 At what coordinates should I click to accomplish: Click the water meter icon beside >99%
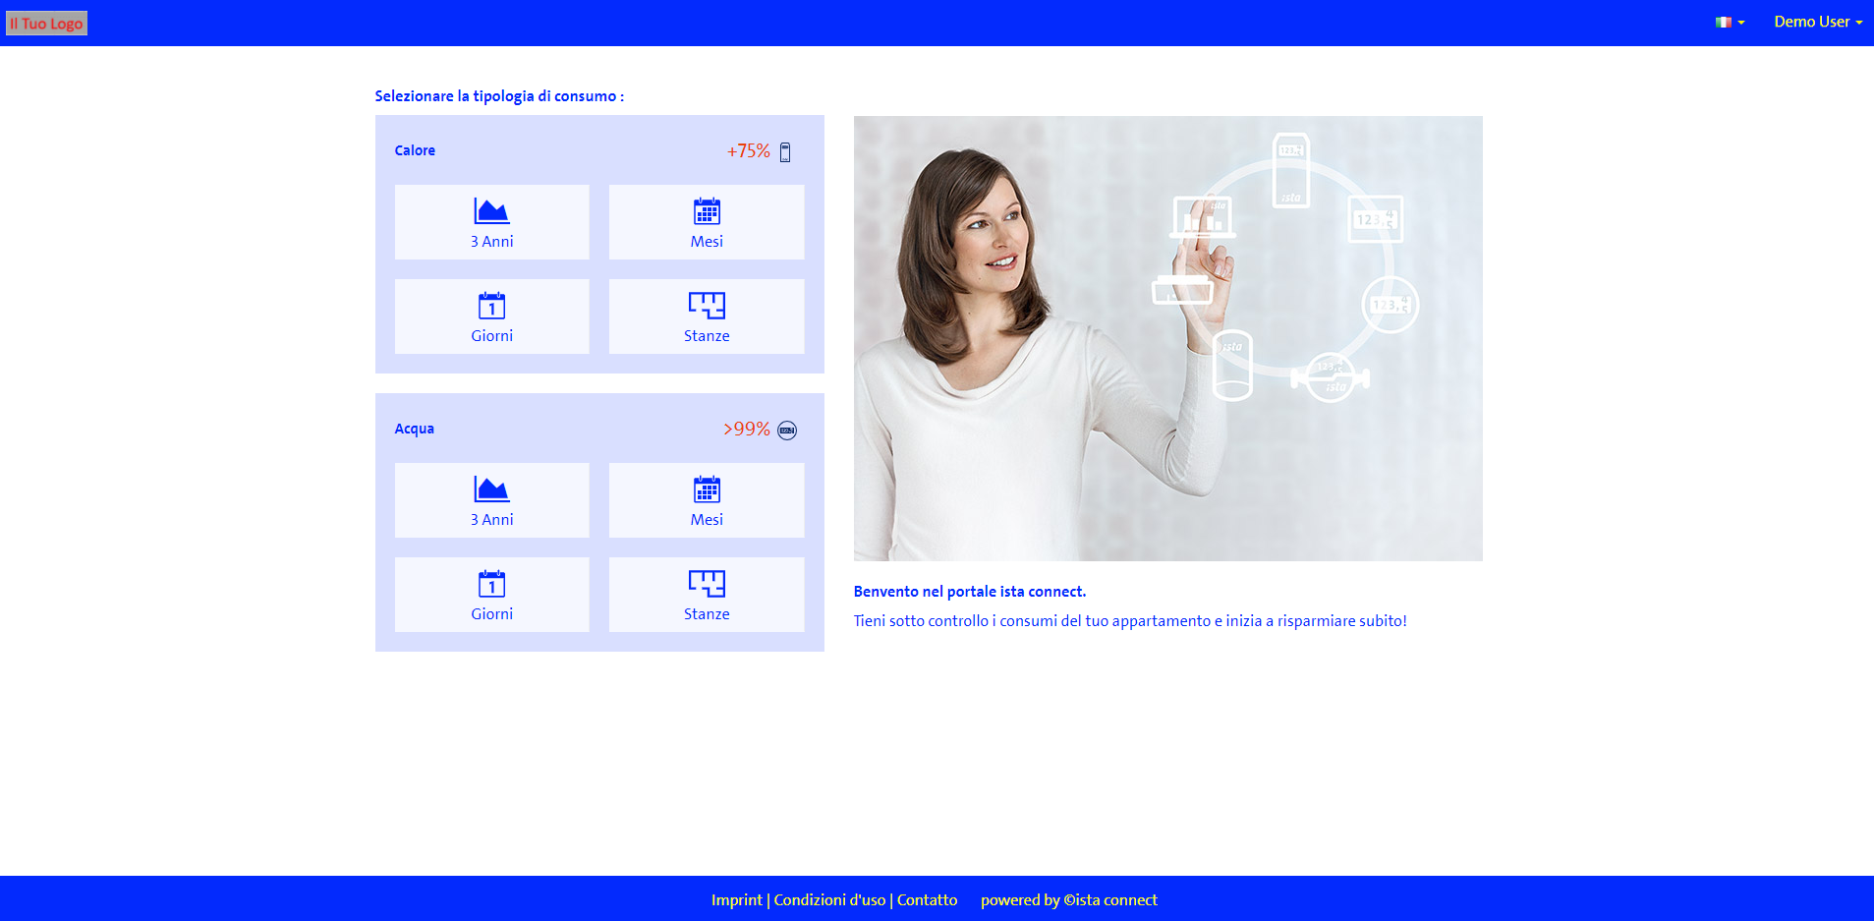(x=787, y=431)
